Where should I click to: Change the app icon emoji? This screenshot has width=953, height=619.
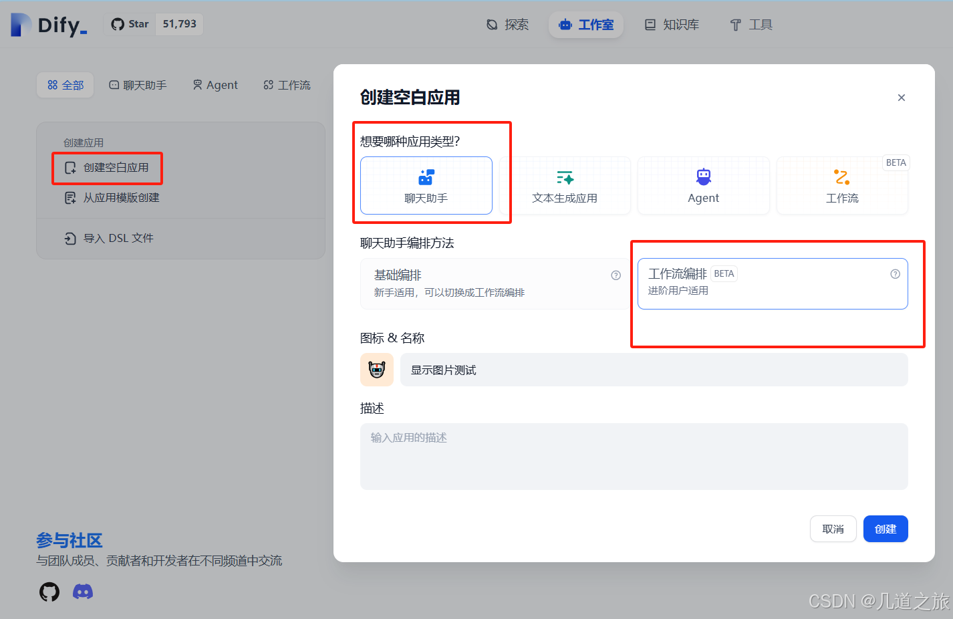point(377,370)
